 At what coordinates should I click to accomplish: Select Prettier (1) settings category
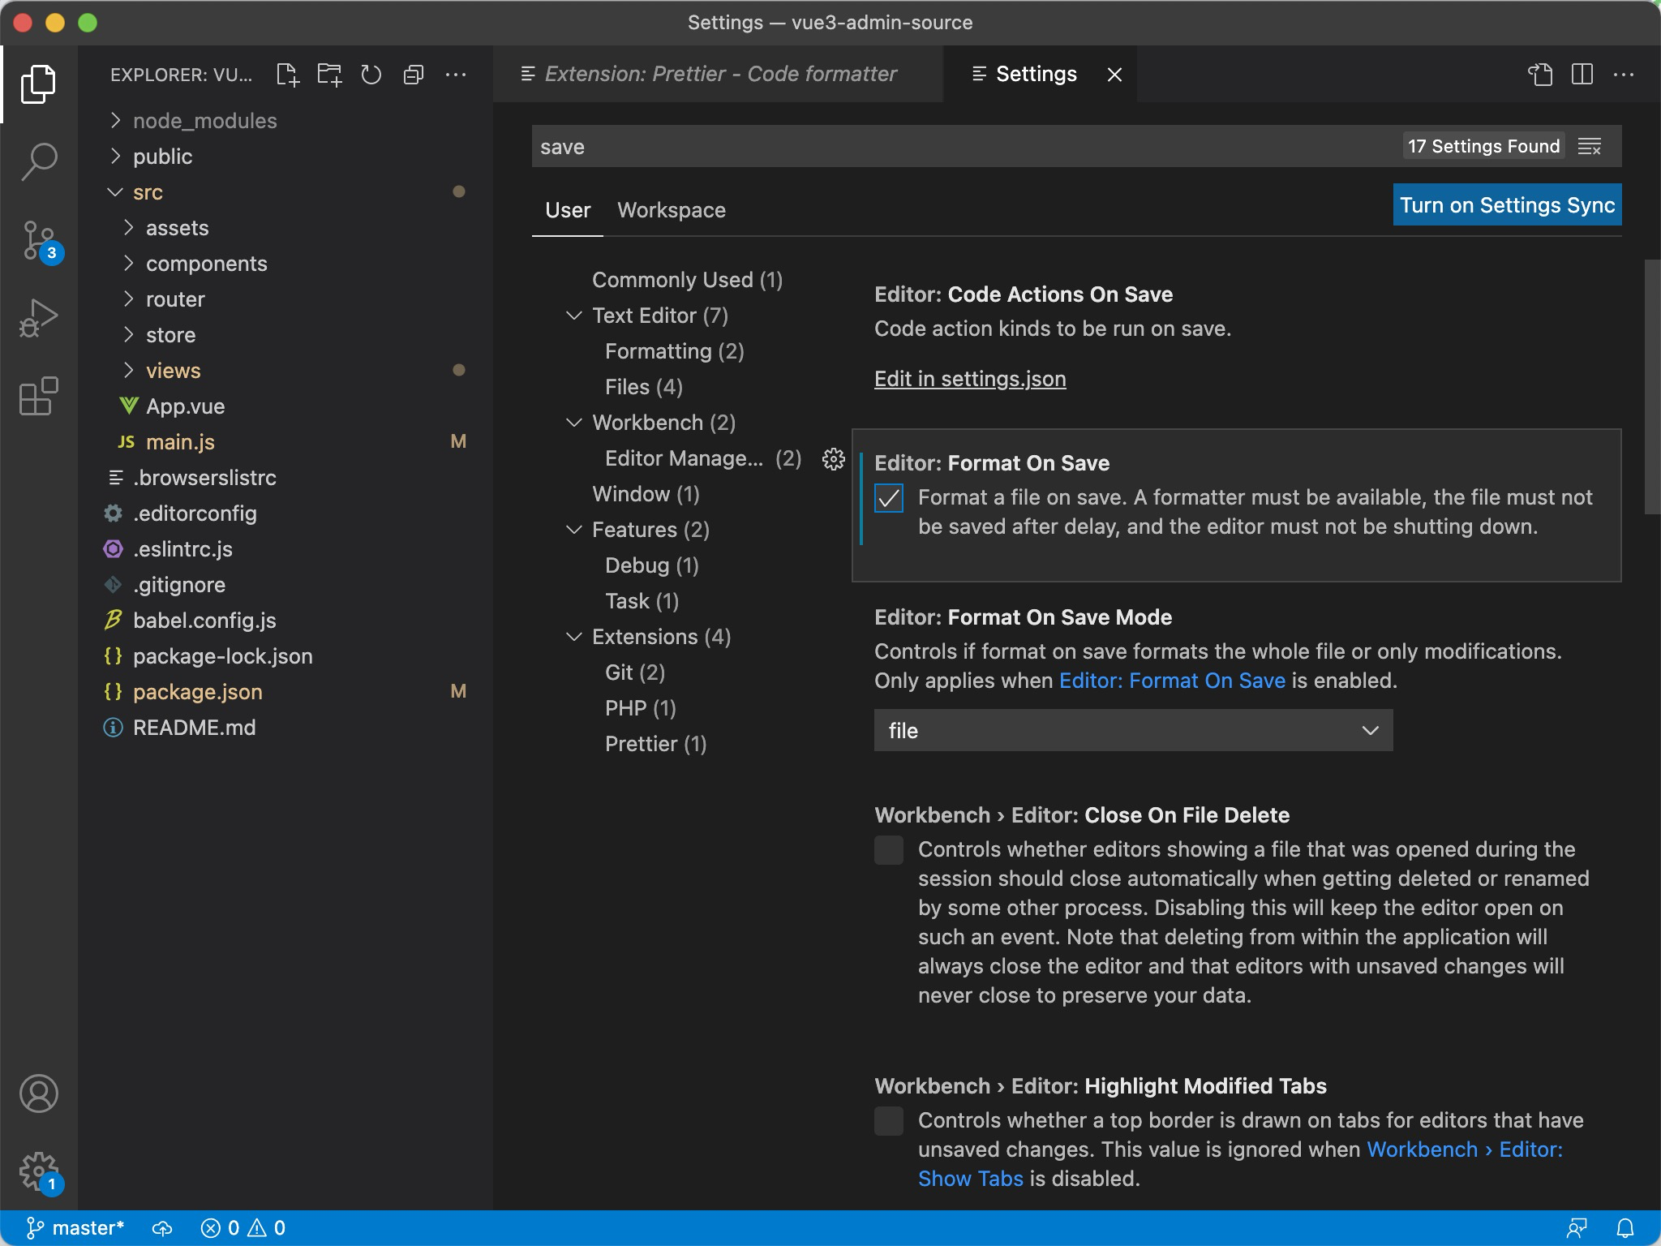(655, 744)
